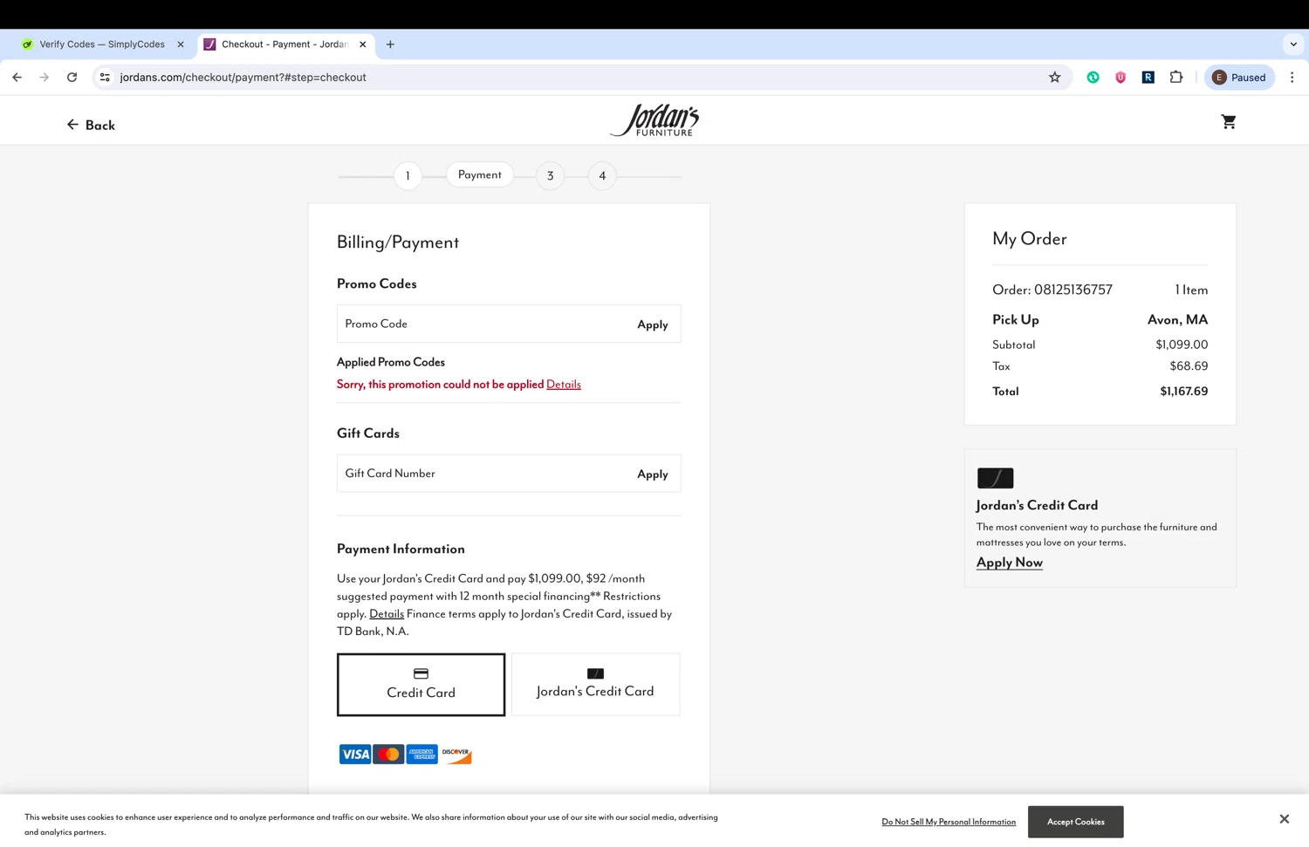Click the My Order heading
Viewport: 1309px width, 847px height.
pyautogui.click(x=1030, y=239)
